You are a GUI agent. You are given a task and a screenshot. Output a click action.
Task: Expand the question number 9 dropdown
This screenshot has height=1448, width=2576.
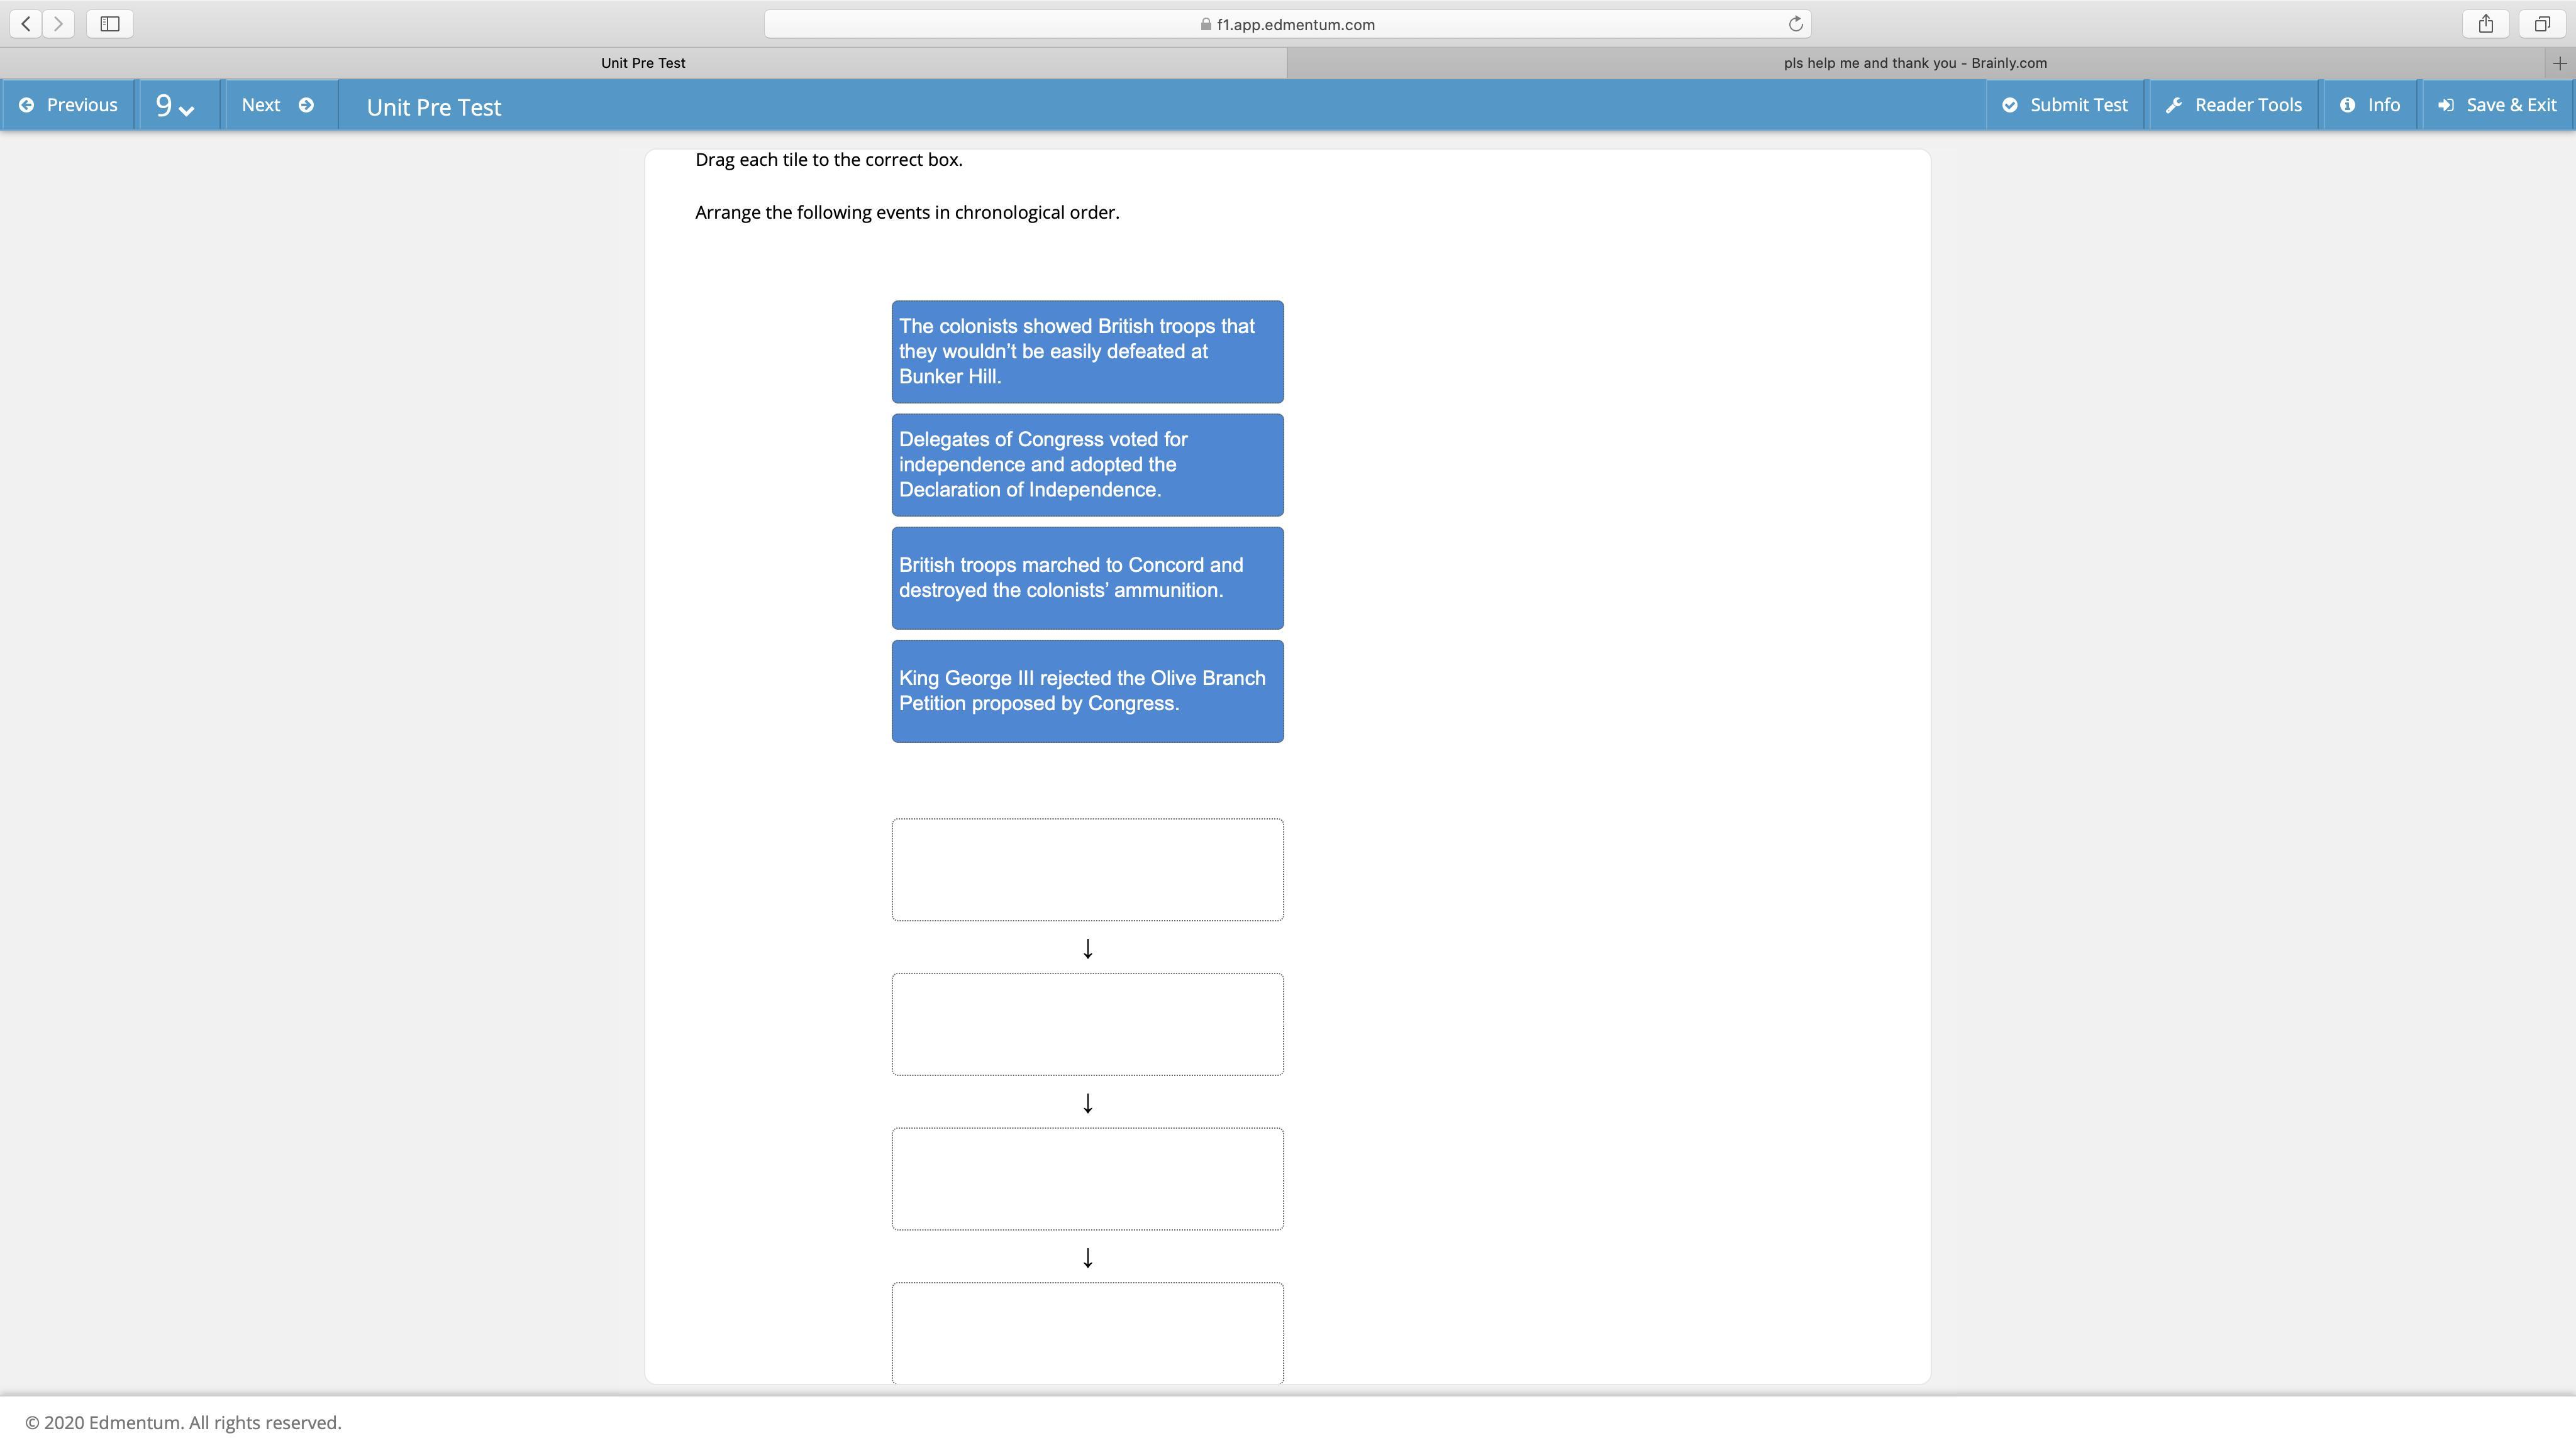pyautogui.click(x=175, y=106)
